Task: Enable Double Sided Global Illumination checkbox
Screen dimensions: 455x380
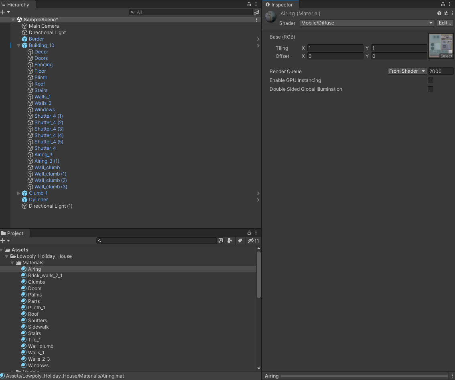Action: [x=431, y=89]
